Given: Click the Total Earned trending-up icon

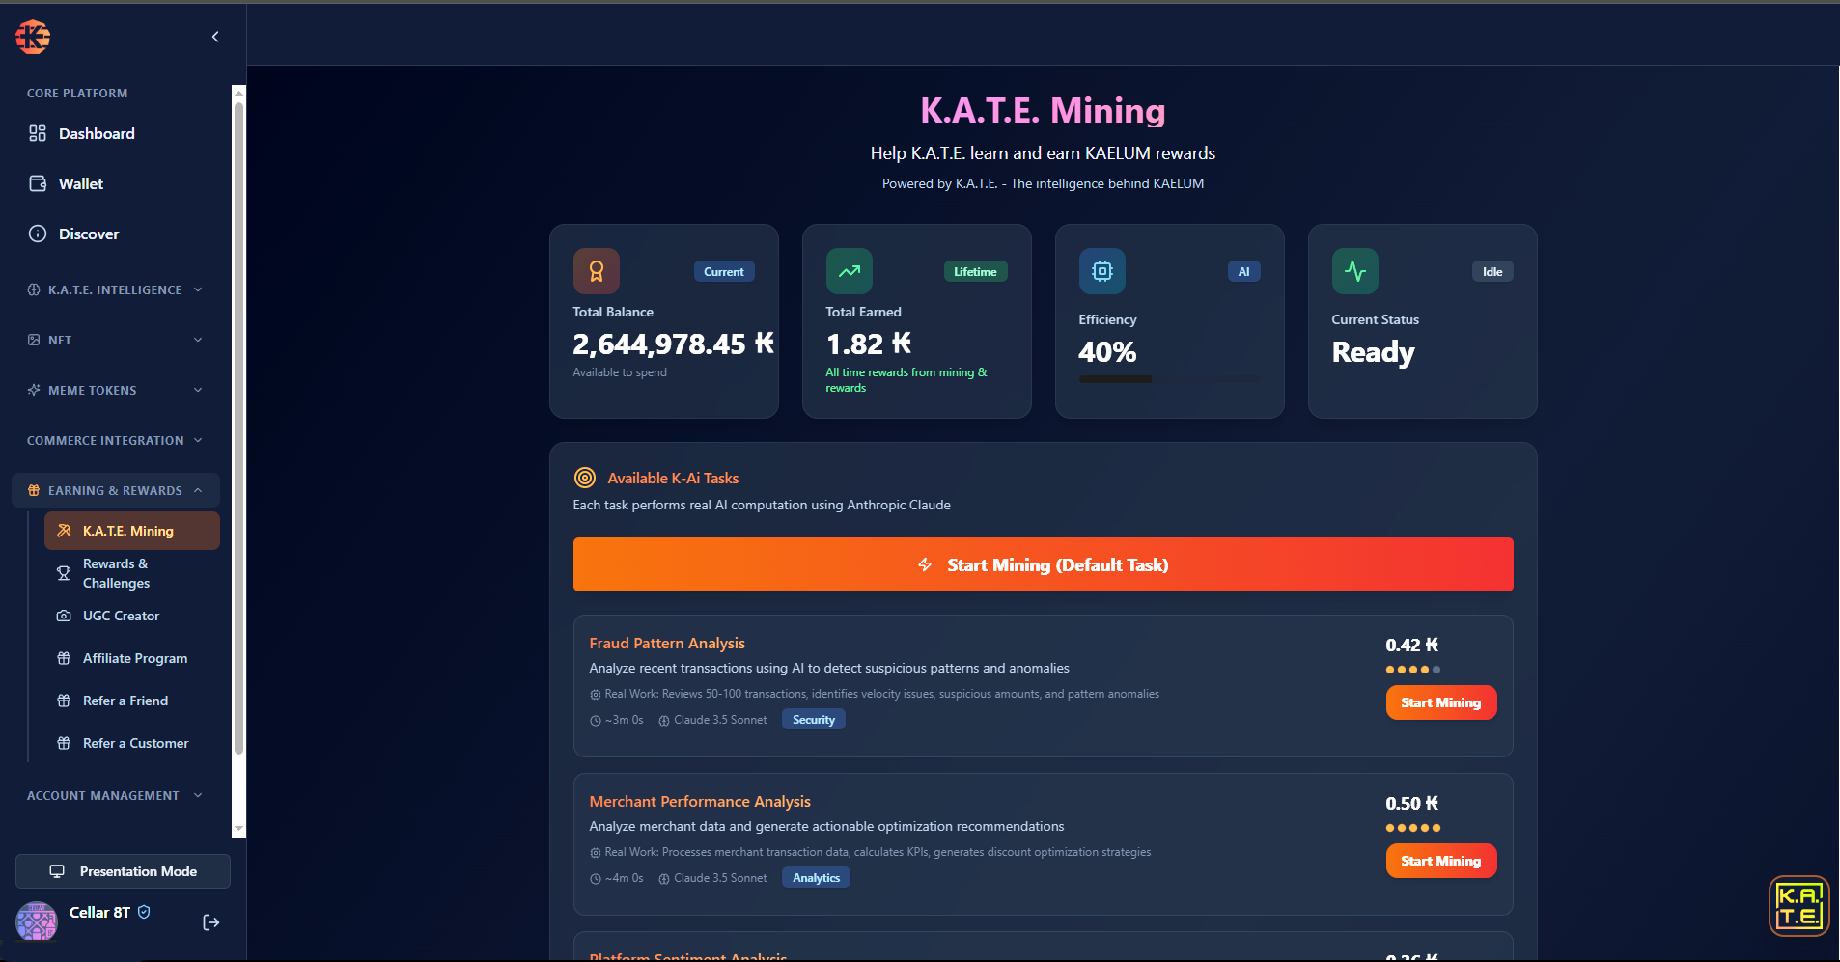Looking at the screenshot, I should pyautogui.click(x=850, y=271).
